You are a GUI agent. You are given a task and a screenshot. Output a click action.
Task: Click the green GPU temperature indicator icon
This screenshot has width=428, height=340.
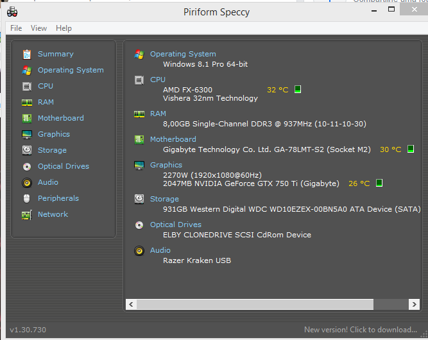379,183
